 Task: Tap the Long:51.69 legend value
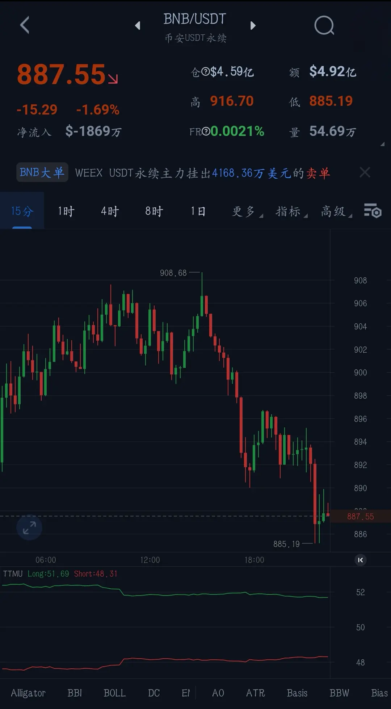[48, 574]
